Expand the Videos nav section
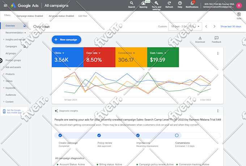The width and height of the screenshot is (246, 166). tap(4, 81)
